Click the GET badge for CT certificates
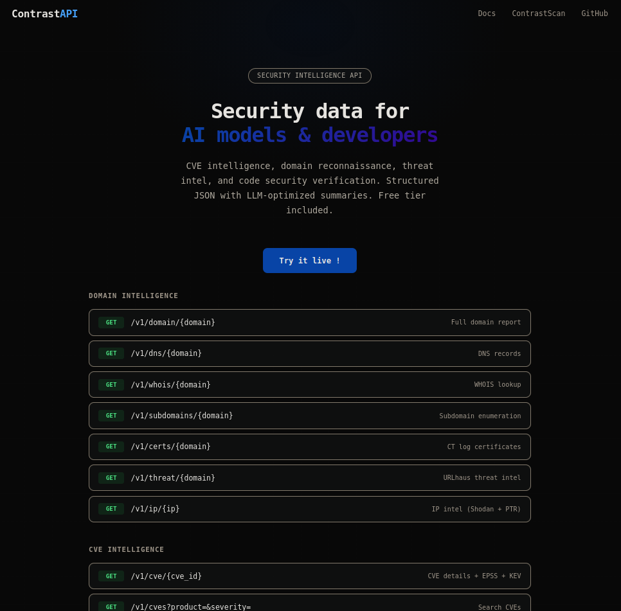Screen dimensions: 621x611 [x=111, y=447]
